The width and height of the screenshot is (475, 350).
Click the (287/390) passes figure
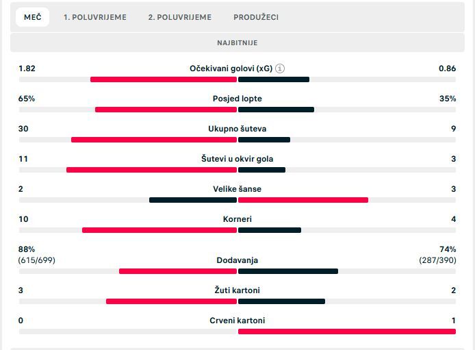point(437,260)
